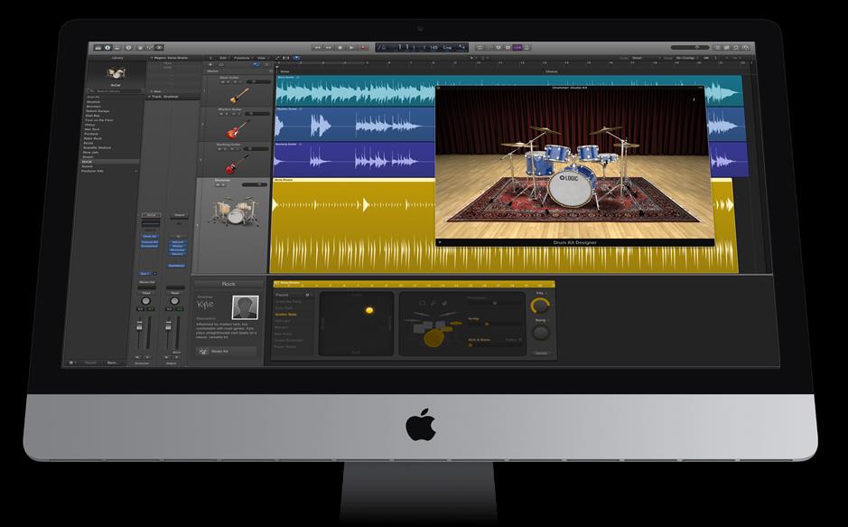Screen dimensions: 848x527
Task: Open the Editors scissors button
Action: (x=159, y=48)
